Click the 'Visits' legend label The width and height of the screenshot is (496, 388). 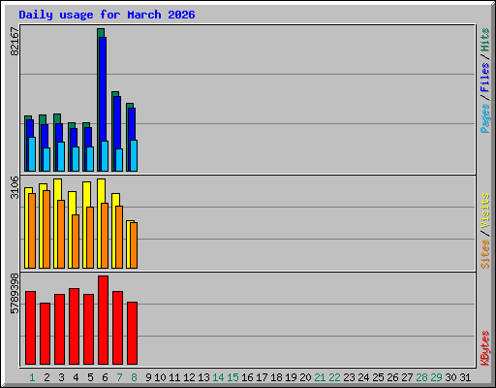(485, 210)
